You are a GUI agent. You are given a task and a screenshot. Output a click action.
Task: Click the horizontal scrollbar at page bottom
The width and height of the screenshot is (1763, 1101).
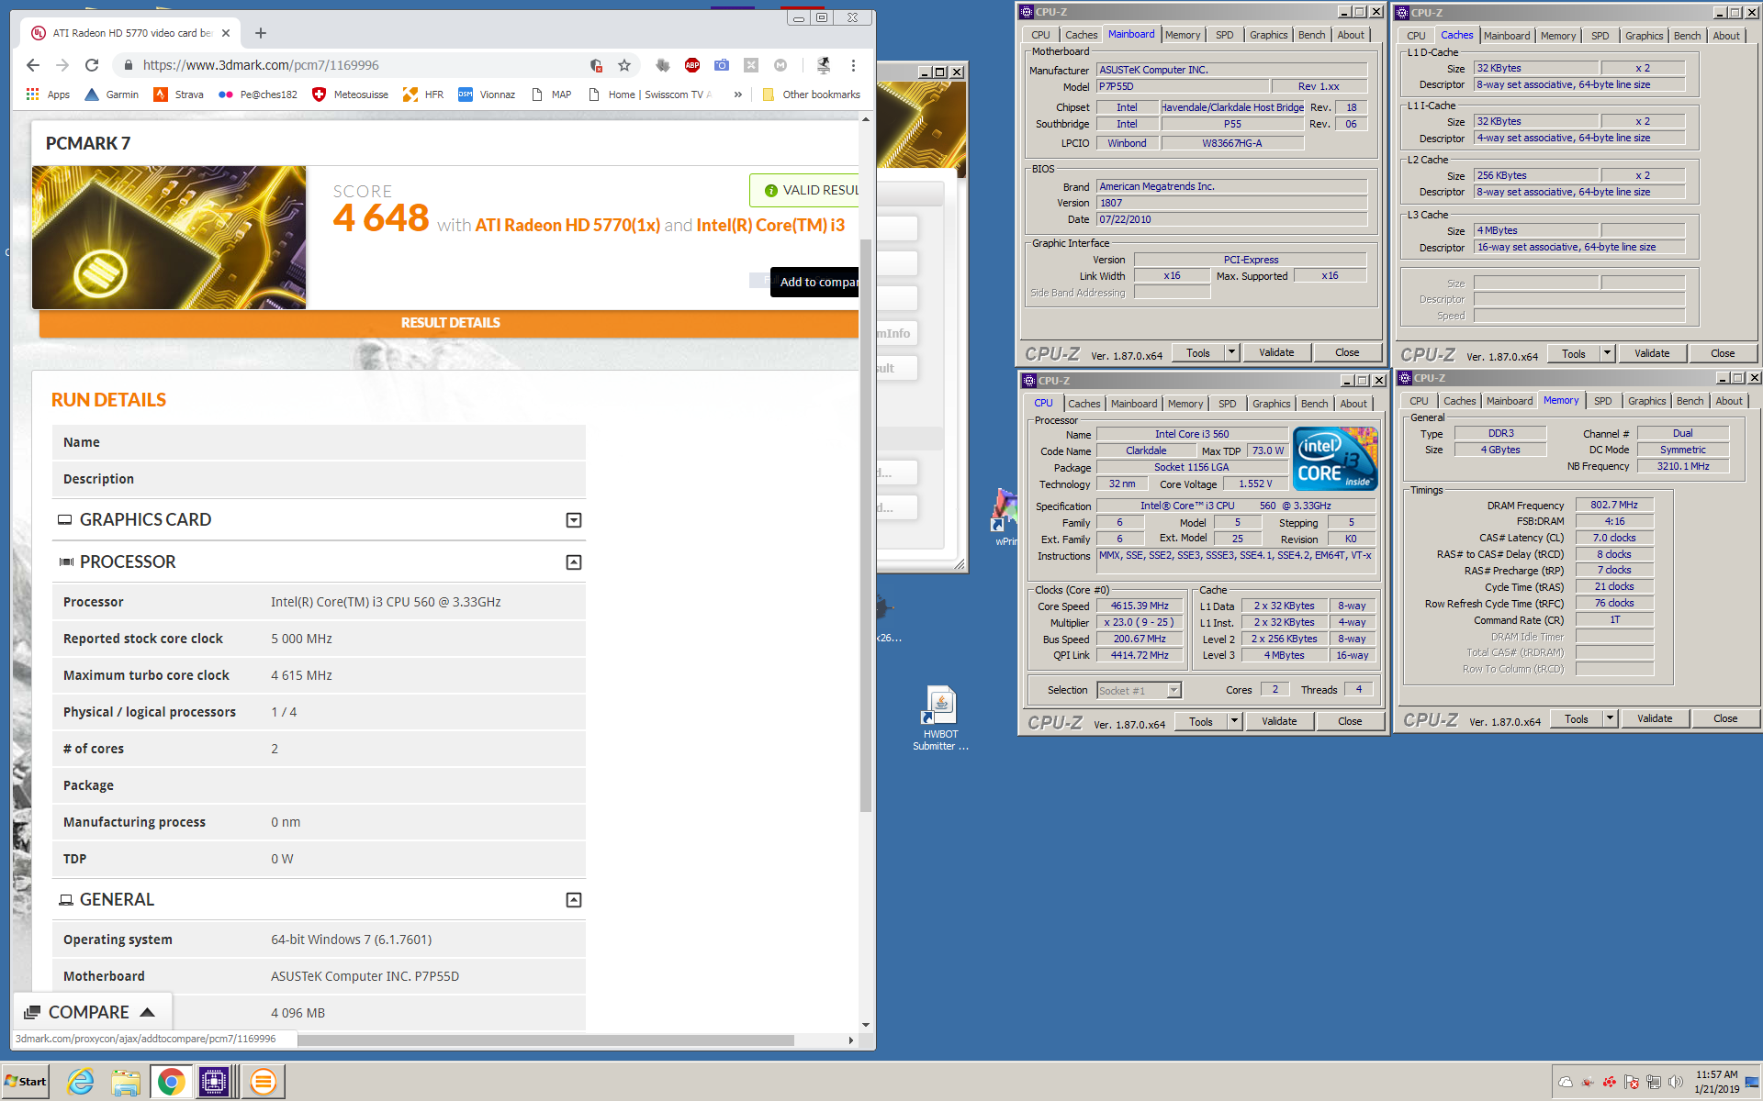click(545, 1040)
